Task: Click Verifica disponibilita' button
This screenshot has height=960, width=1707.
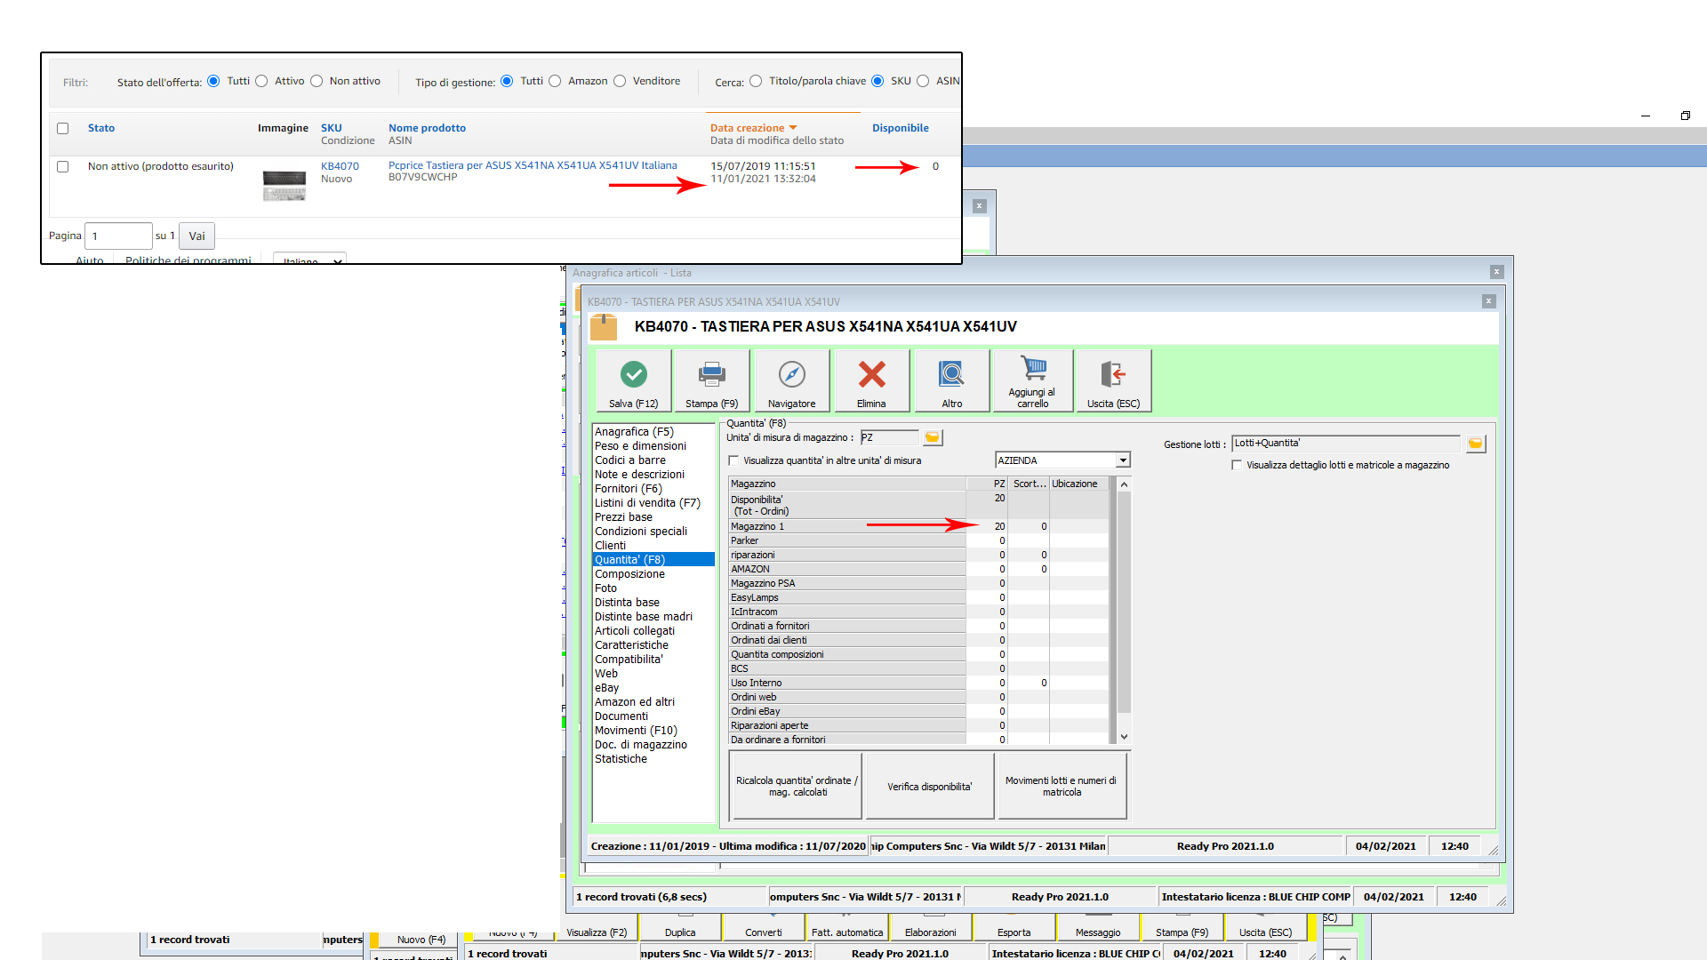Action: click(x=929, y=786)
